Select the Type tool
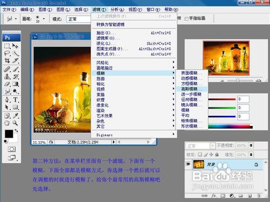270x202 pixels. pos(16,100)
